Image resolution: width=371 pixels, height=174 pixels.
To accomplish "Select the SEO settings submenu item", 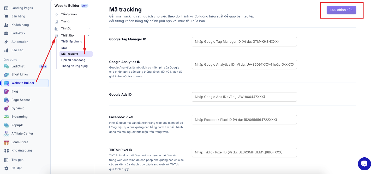I will pos(64,48).
